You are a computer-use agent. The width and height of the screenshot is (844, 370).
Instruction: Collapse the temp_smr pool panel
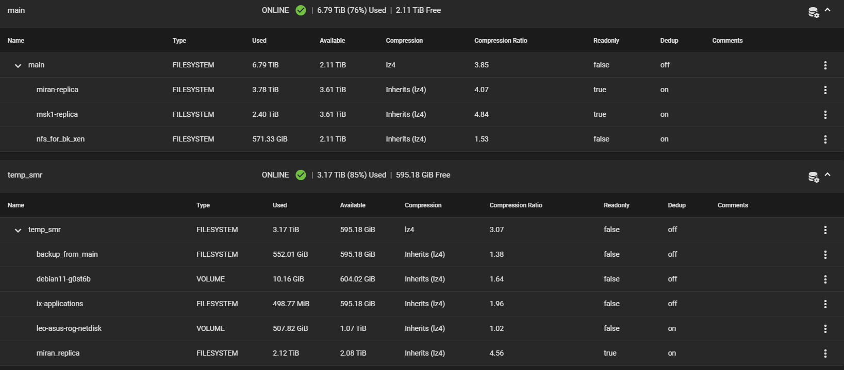(828, 174)
